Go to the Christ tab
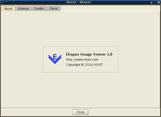161x117 pixels. tap(54, 9)
